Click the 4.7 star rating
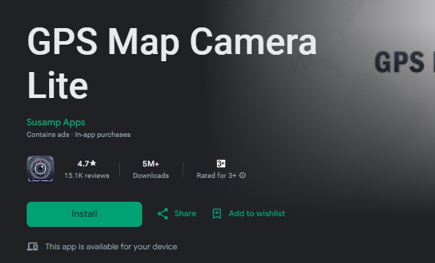Screen dimensions: 435x263 pos(87,164)
